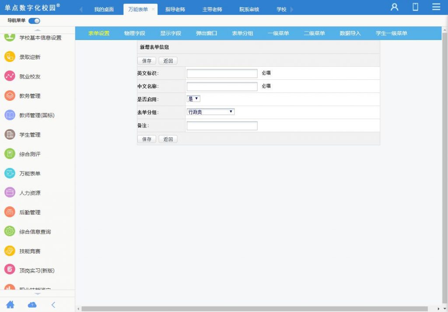Screen dimensions: 448x312
Task: Open 就业校友 module icon
Action: (10, 76)
